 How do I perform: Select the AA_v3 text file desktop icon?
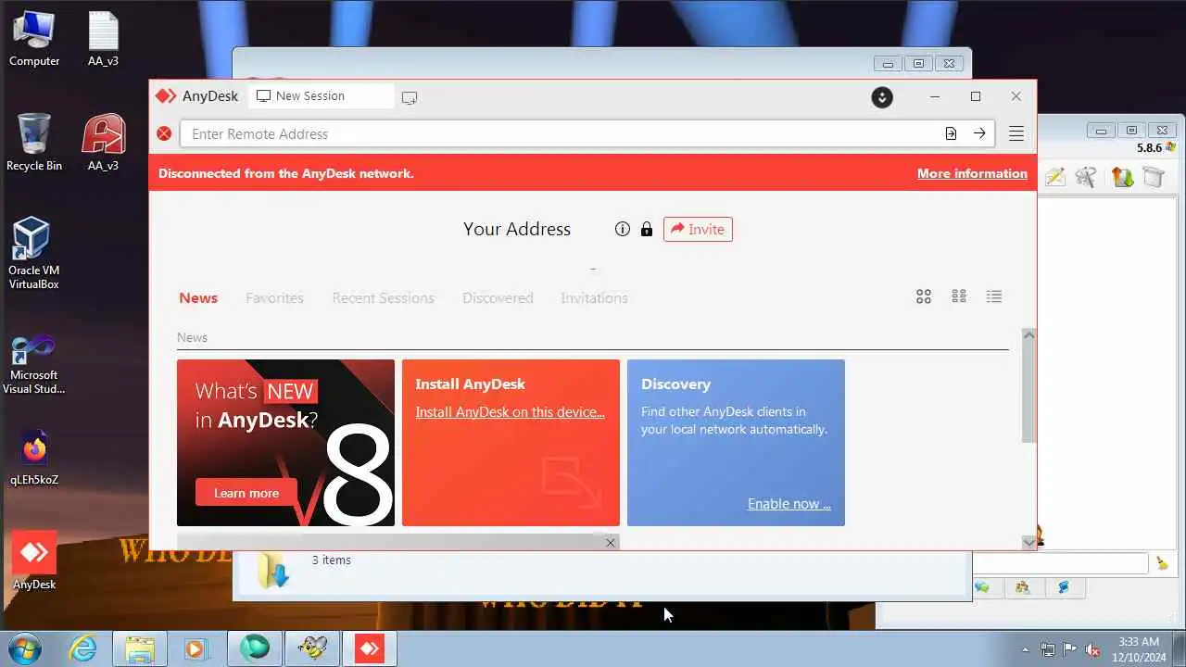103,39
